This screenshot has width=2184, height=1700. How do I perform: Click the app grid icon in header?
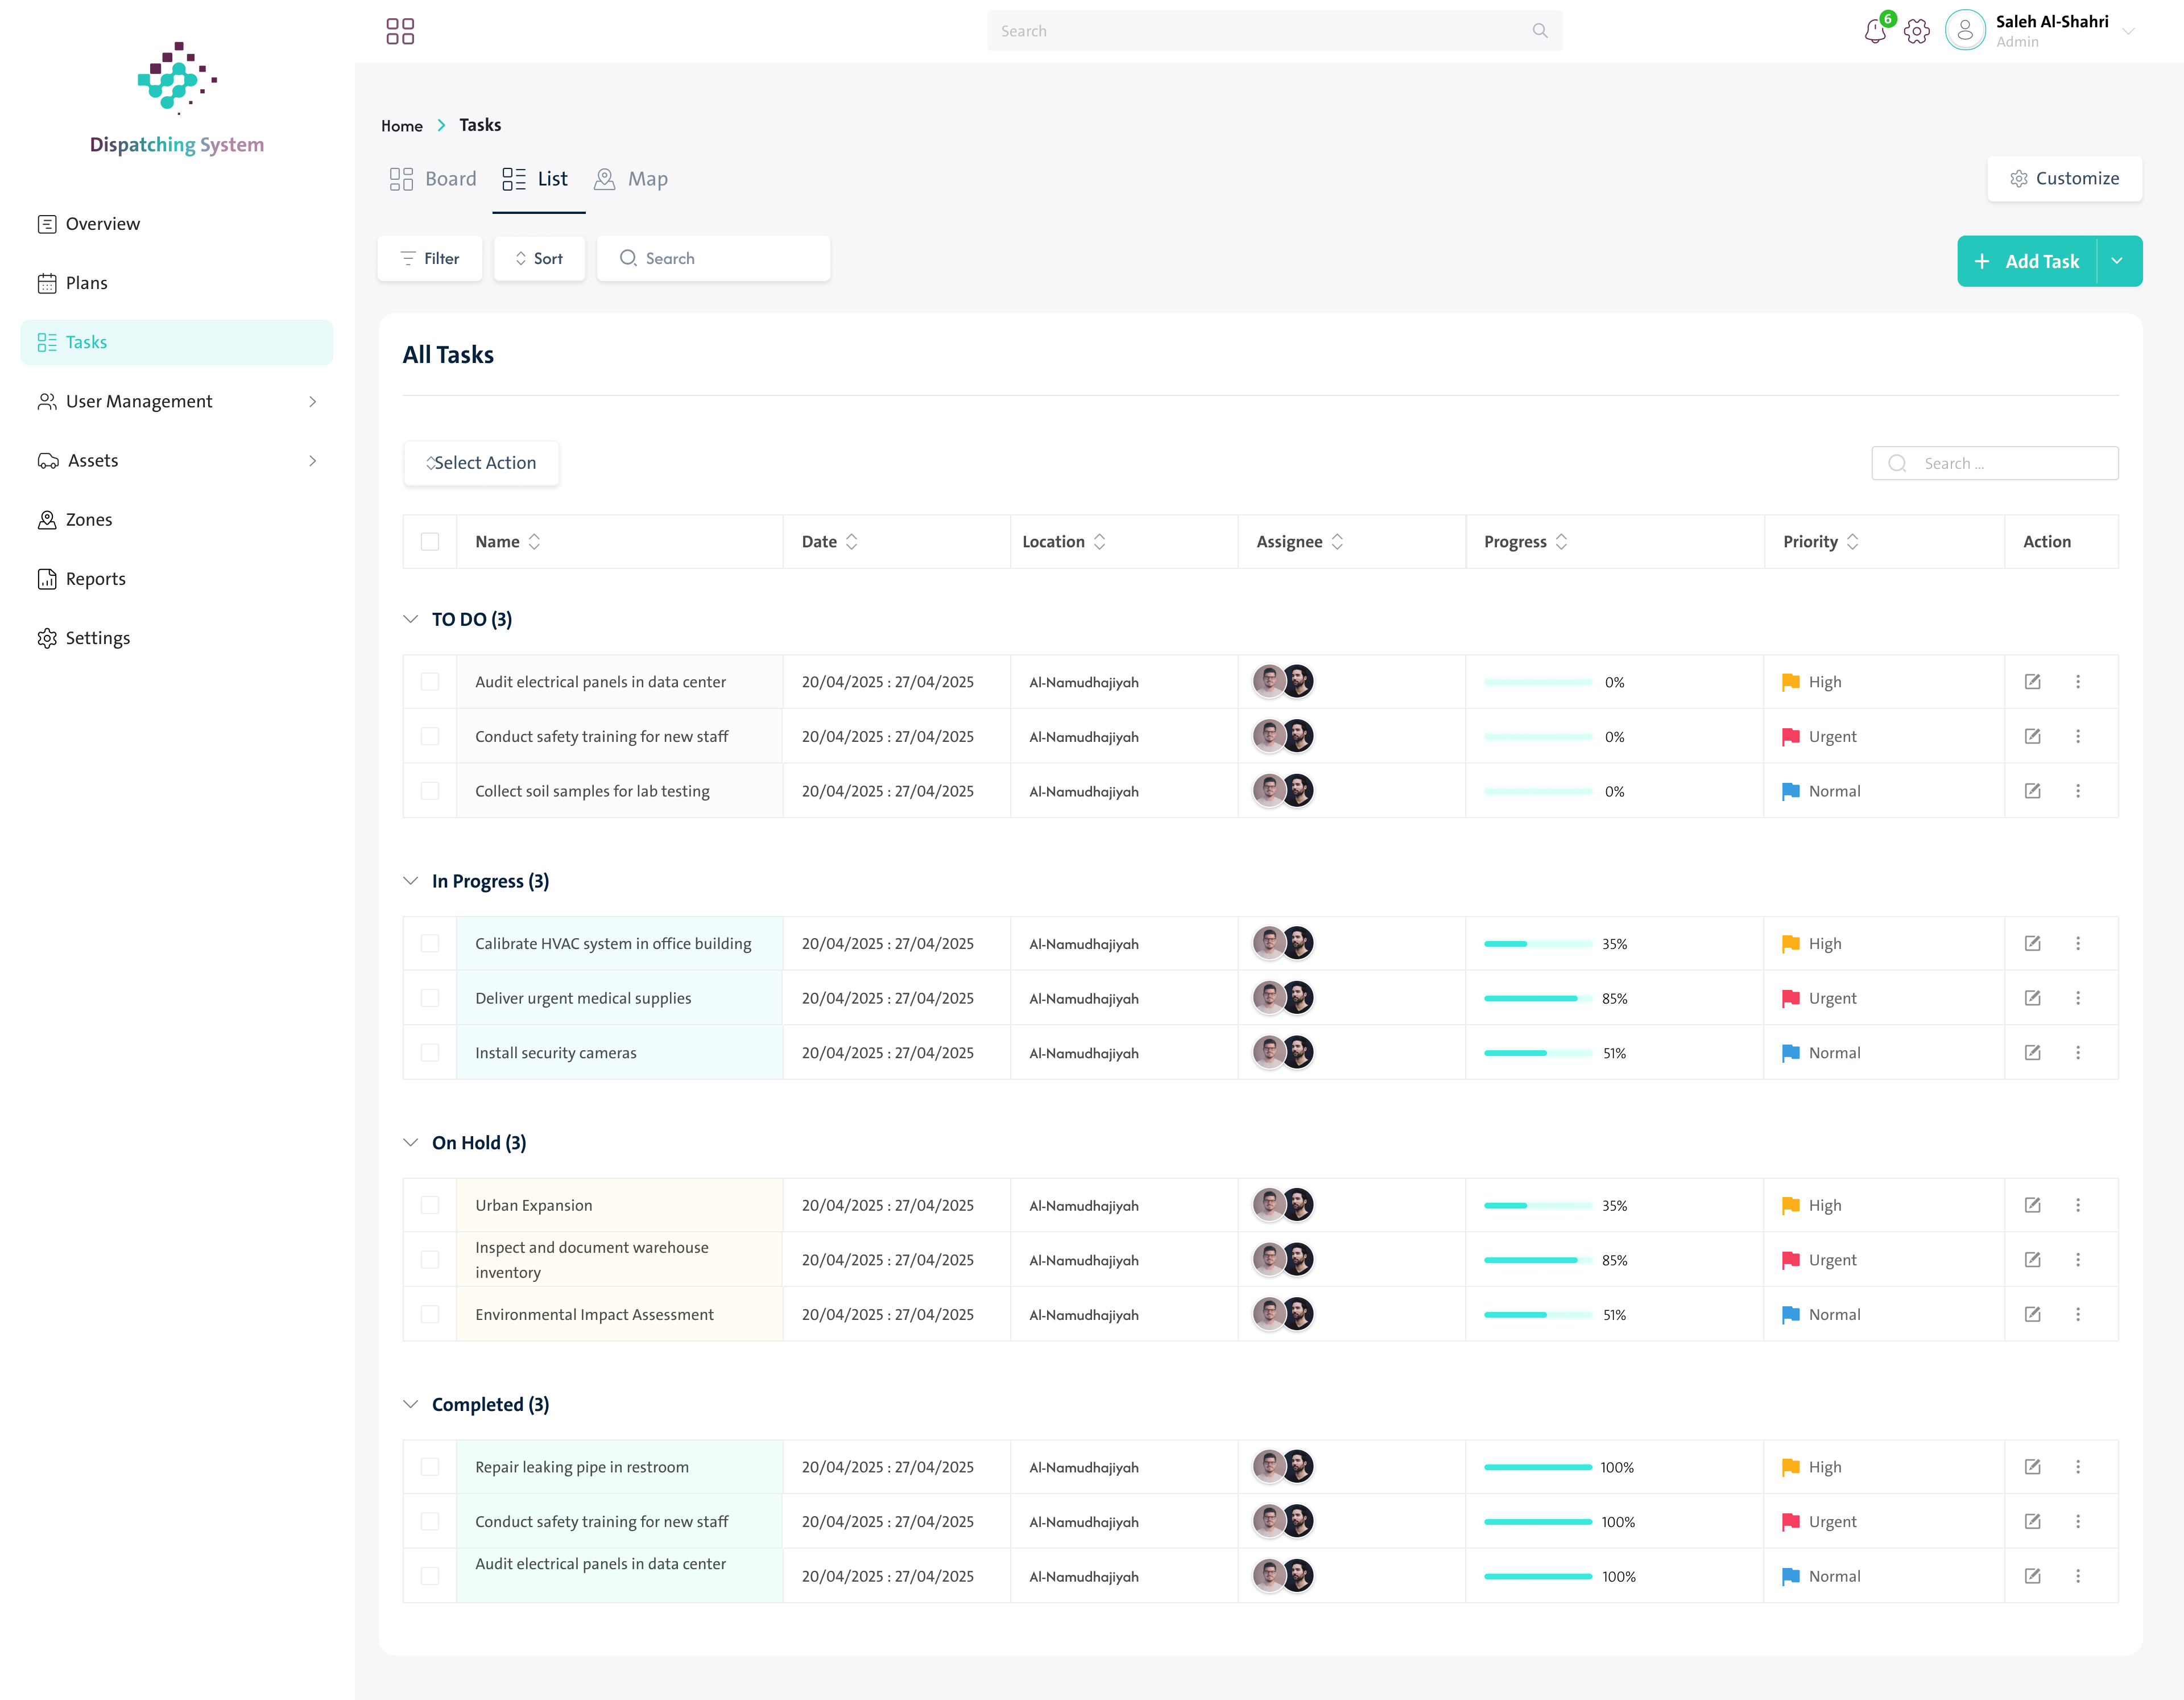click(400, 31)
